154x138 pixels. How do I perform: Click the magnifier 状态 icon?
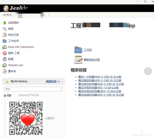tap(5, 29)
